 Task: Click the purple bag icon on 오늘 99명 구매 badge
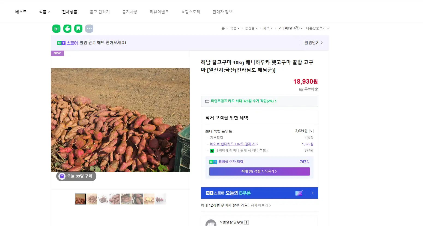(62, 176)
